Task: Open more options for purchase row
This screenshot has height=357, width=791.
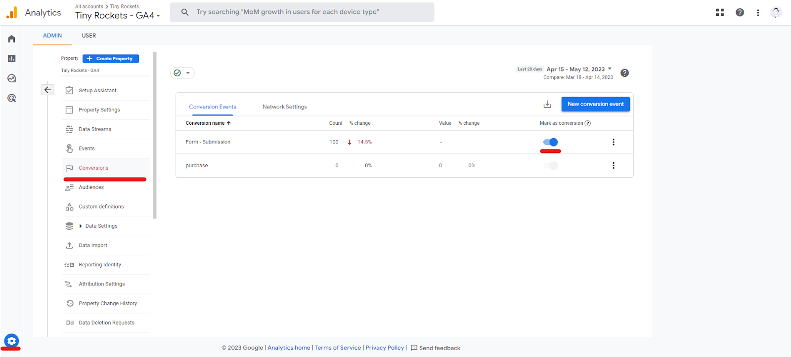Action: pos(614,166)
